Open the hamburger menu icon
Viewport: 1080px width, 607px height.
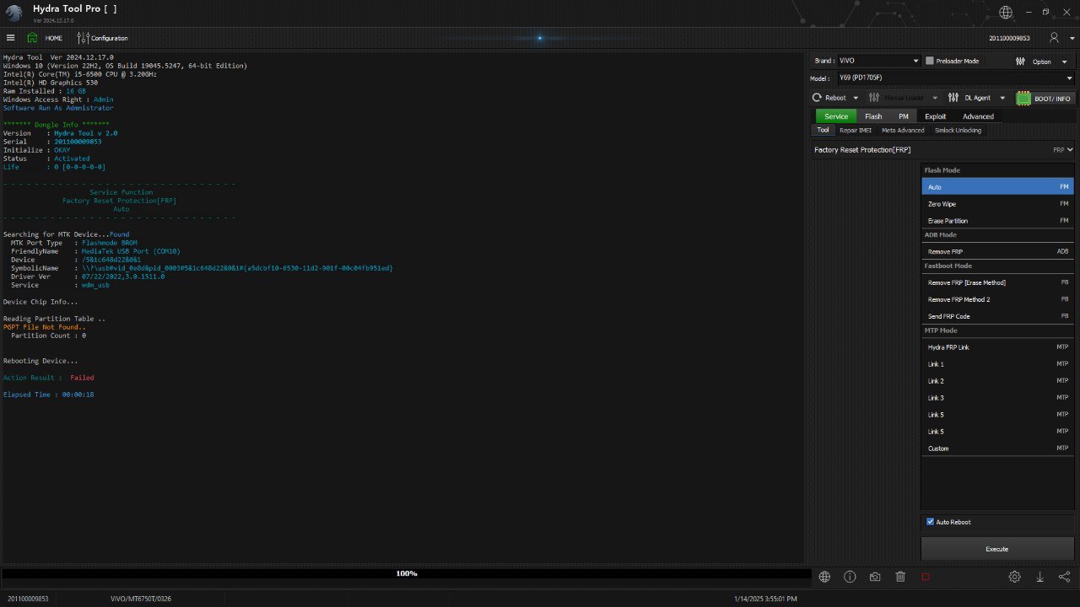pyautogui.click(x=10, y=38)
